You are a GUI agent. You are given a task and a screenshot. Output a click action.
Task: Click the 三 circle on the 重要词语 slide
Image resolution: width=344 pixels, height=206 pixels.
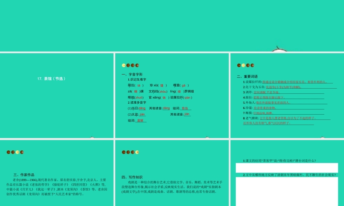[x=248, y=65]
